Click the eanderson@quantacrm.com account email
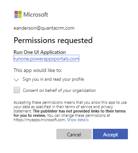Screen dimensions: 138x153 tap(44, 28)
